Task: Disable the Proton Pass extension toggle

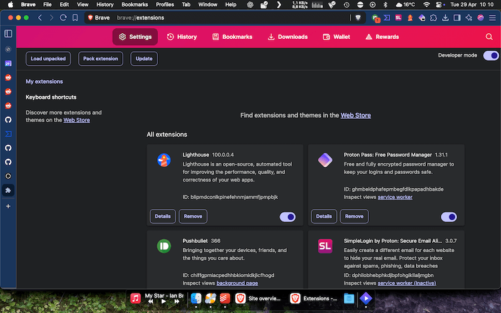Action: coord(449,217)
